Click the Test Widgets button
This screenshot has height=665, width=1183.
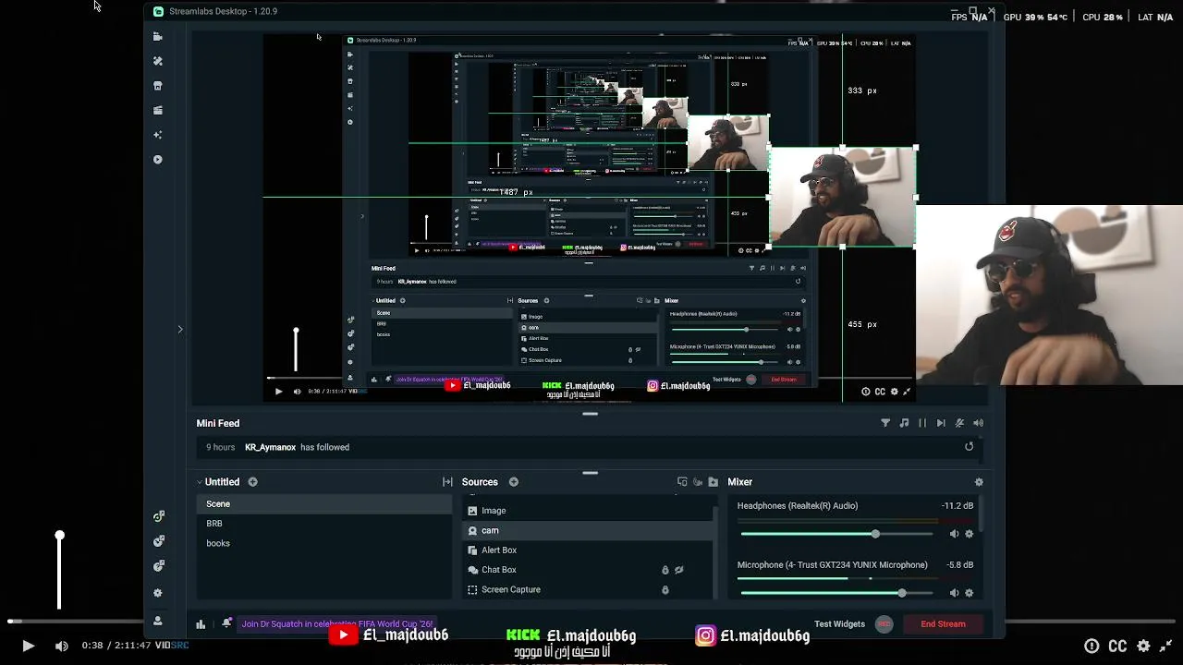pyautogui.click(x=839, y=624)
